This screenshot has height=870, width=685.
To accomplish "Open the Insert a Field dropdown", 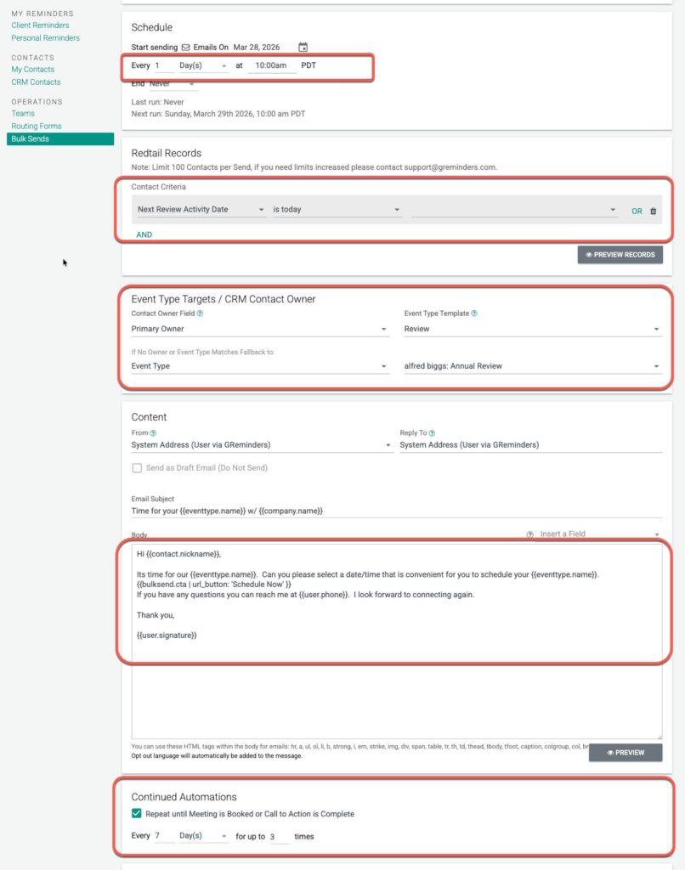I will [599, 534].
